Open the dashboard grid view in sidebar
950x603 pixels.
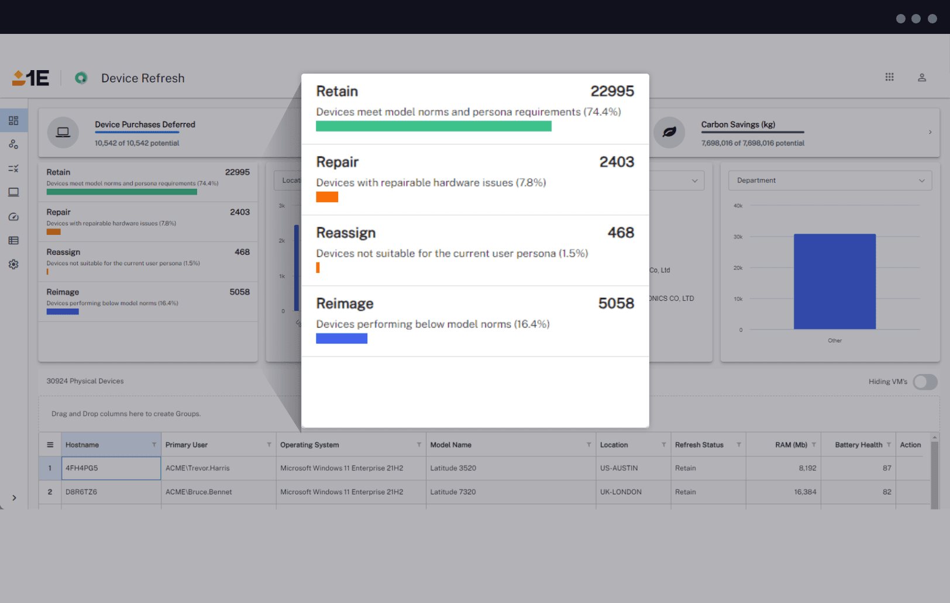(x=13, y=120)
